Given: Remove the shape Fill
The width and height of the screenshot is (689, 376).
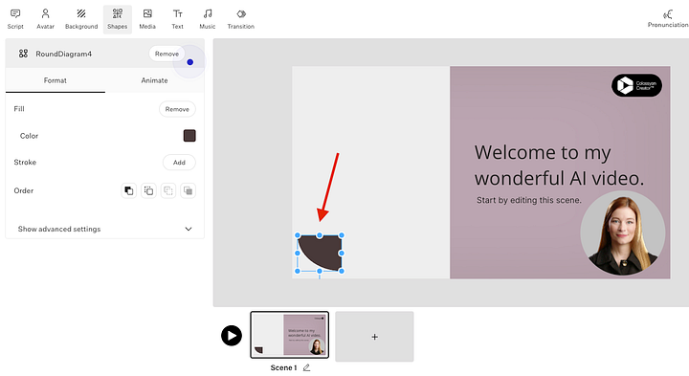Looking at the screenshot, I should click(x=177, y=109).
